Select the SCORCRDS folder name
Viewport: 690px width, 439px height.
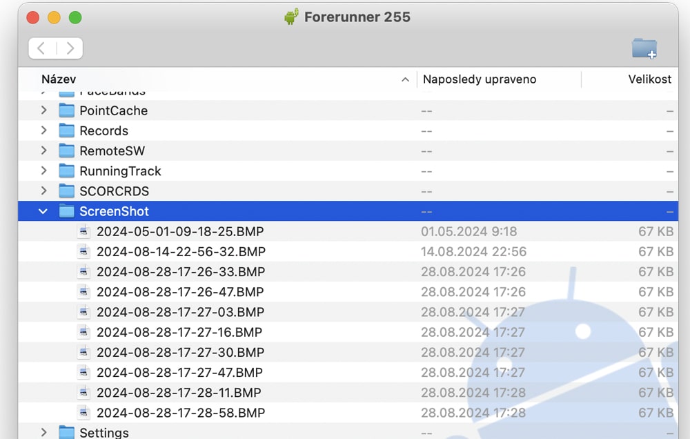115,191
